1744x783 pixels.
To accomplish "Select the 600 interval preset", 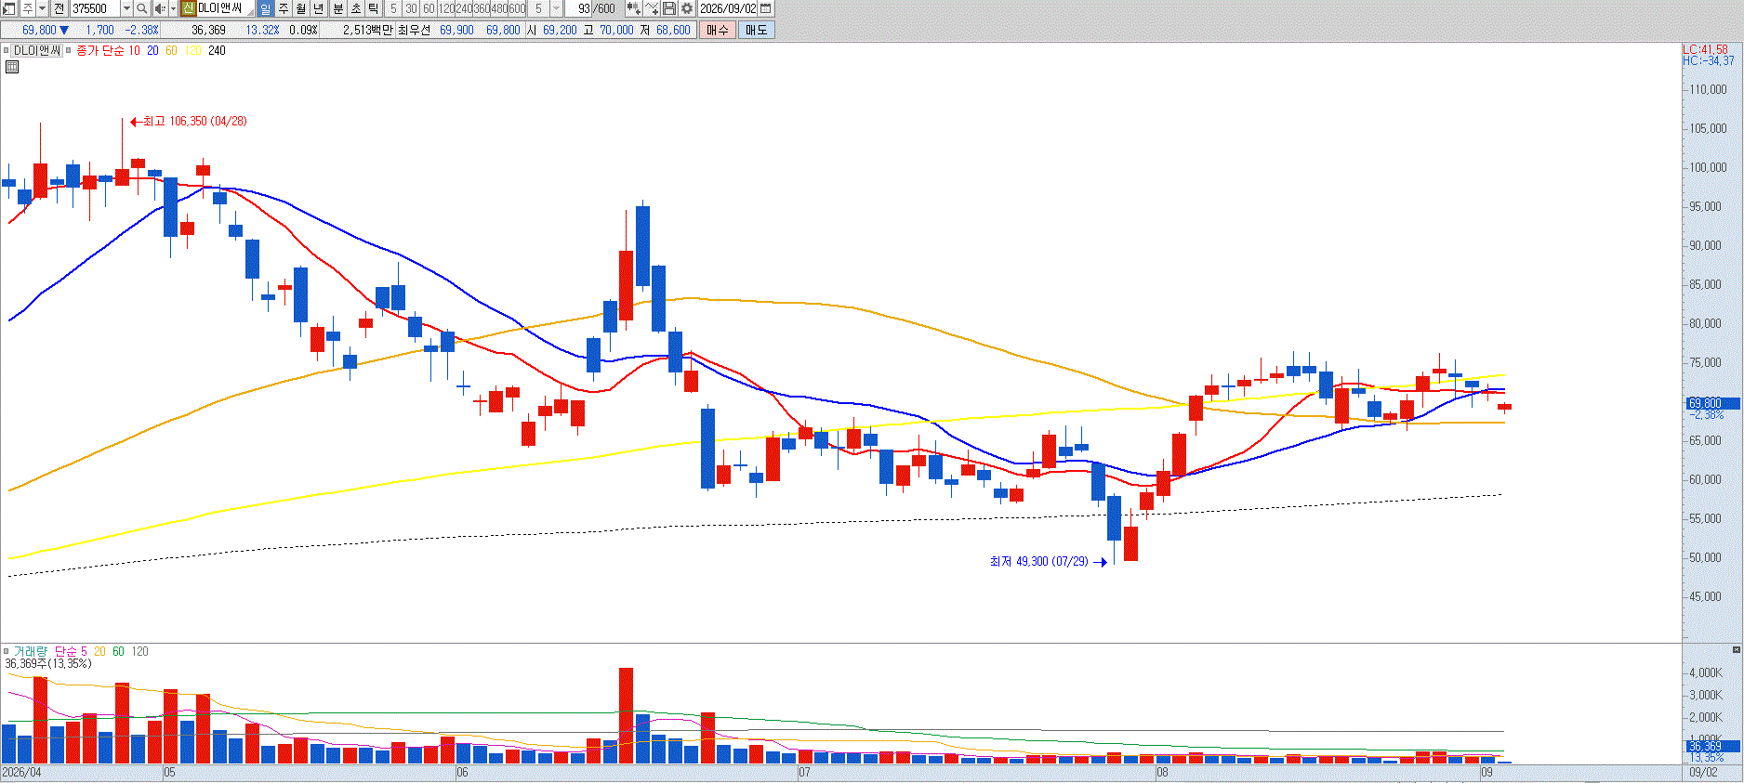I will 517,8.
